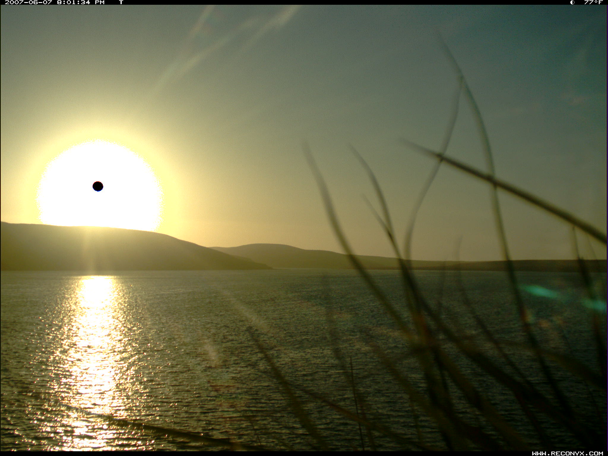The height and width of the screenshot is (456, 608).
Task: Click the 'T' trigger indicator in header
Action: [x=121, y=2]
